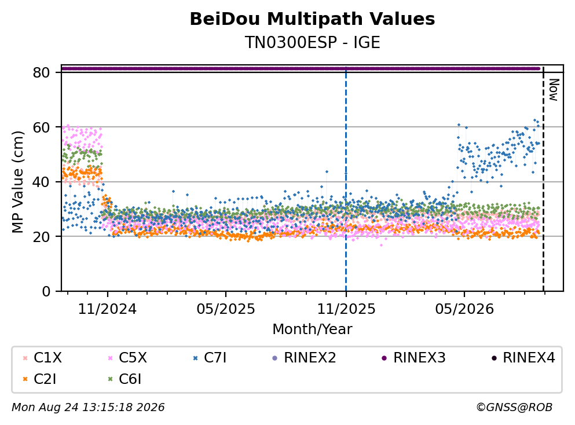Select the C5X legend label
575x425 pixels.
(x=133, y=358)
